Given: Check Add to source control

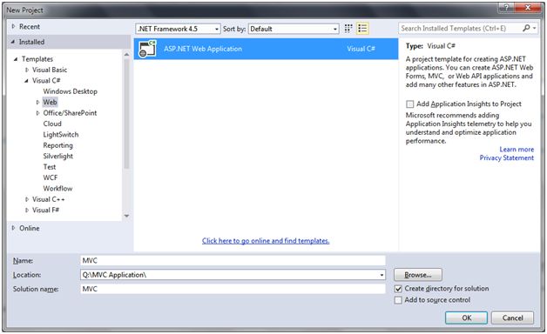Looking at the screenshot, I should click(398, 300).
